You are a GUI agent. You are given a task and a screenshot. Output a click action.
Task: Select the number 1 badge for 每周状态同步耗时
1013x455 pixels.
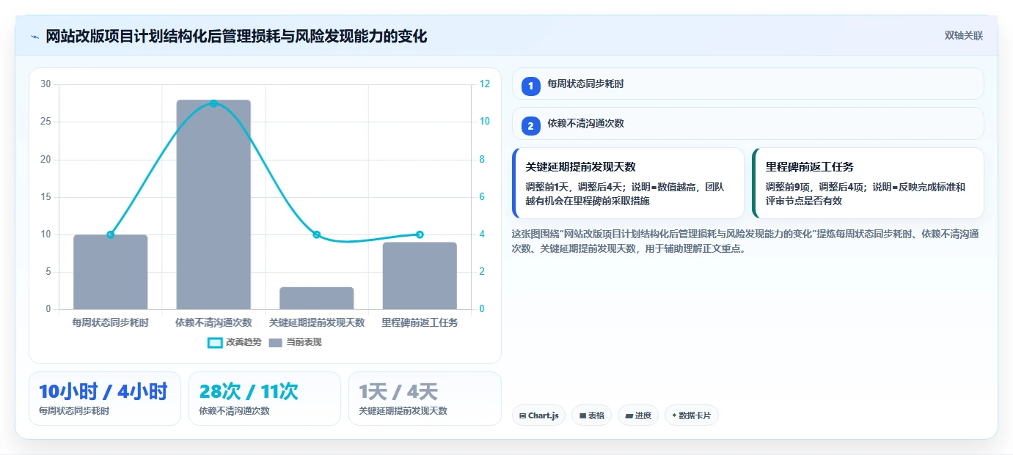click(531, 86)
